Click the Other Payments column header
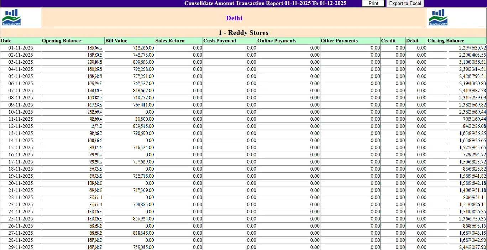This screenshot has width=487, height=250. point(350,41)
